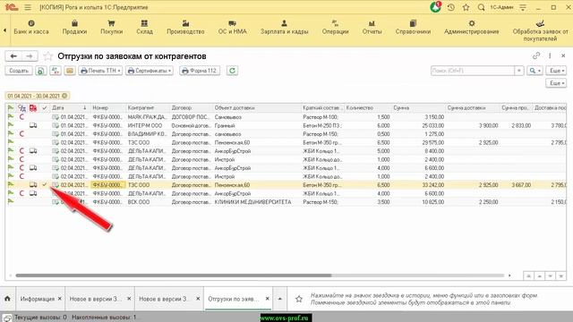Close the Отгрузки по заяв... tab

268,299
